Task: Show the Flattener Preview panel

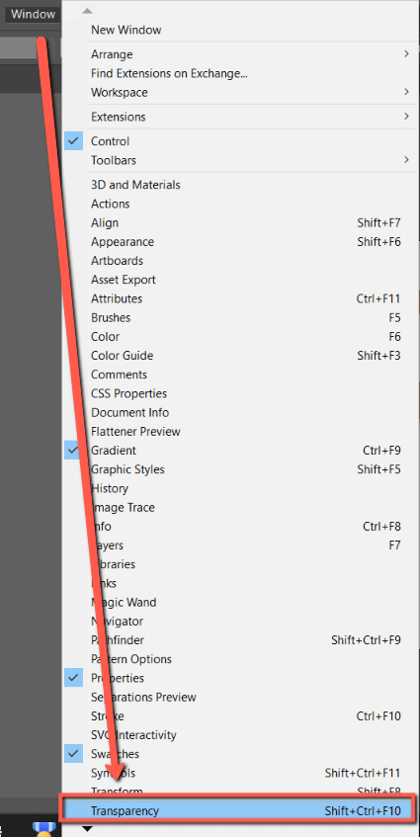Action: (x=135, y=432)
